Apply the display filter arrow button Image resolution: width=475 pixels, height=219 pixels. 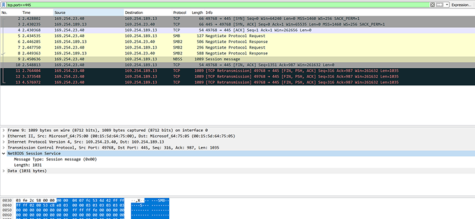(x=440, y=5)
